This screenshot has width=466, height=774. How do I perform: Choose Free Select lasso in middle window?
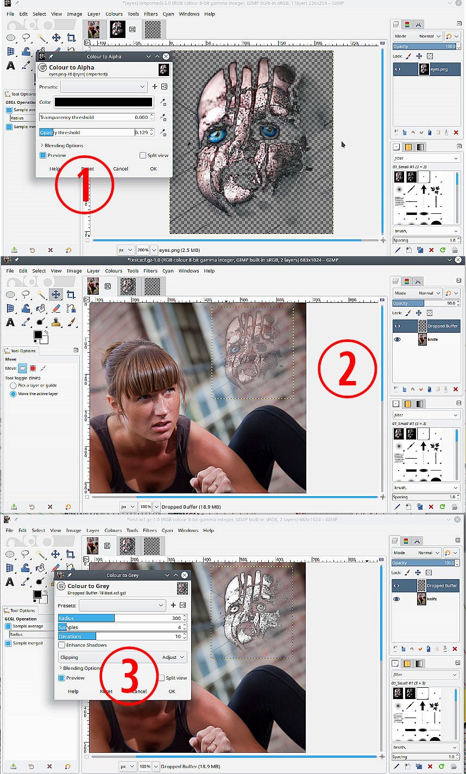click(x=26, y=294)
